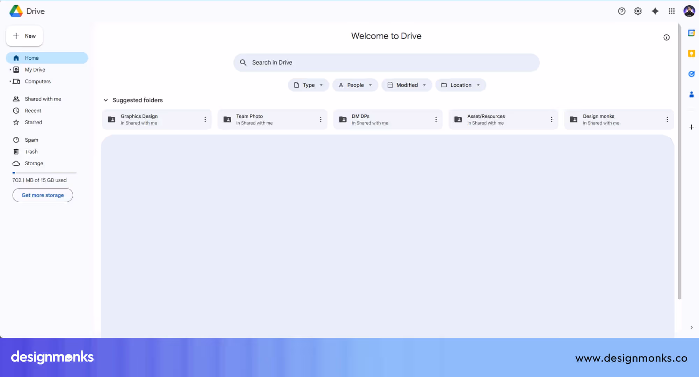The width and height of the screenshot is (699, 377).
Task: Open Drive settings gear
Action: click(x=638, y=11)
